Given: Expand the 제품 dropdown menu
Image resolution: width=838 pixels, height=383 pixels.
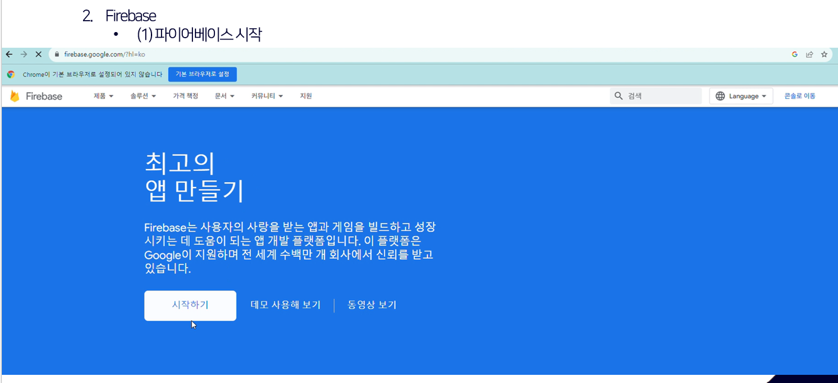Looking at the screenshot, I should pyautogui.click(x=104, y=96).
